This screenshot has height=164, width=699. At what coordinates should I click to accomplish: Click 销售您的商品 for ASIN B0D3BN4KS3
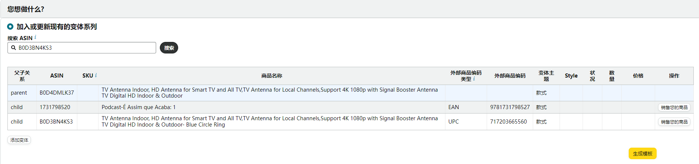click(x=674, y=122)
